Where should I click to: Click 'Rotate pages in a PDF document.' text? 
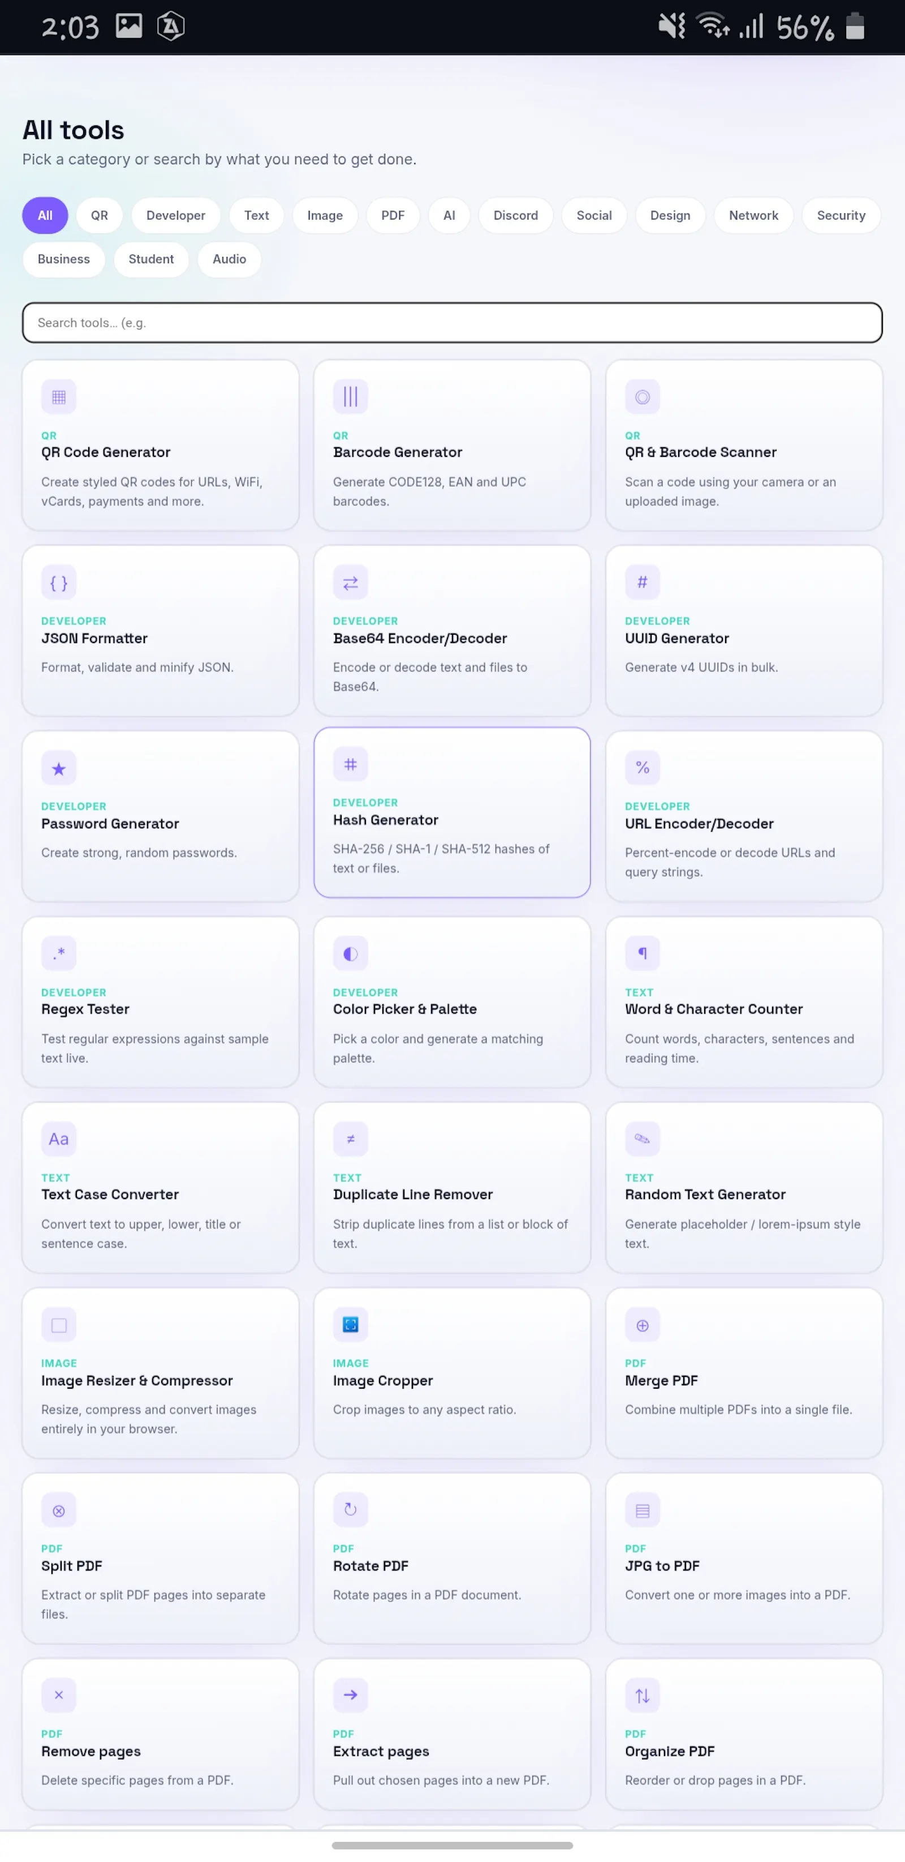[x=427, y=1595]
